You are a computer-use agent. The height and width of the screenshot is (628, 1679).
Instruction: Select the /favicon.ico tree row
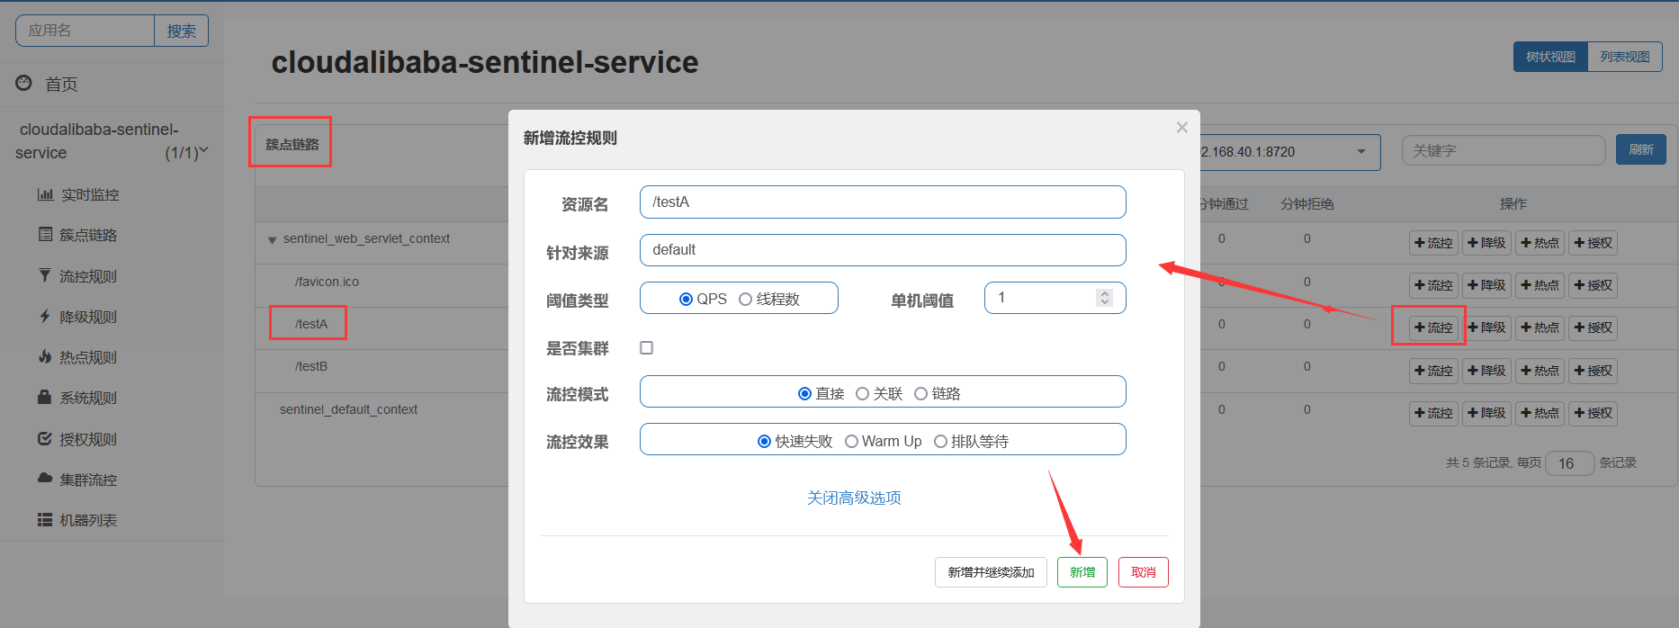point(327,282)
